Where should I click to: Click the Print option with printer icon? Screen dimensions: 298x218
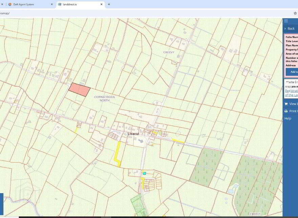click(291, 111)
